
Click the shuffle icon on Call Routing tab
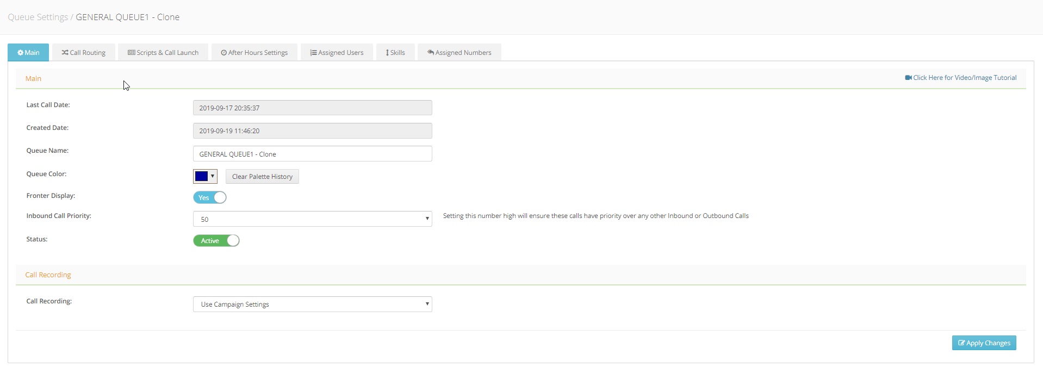coord(65,53)
